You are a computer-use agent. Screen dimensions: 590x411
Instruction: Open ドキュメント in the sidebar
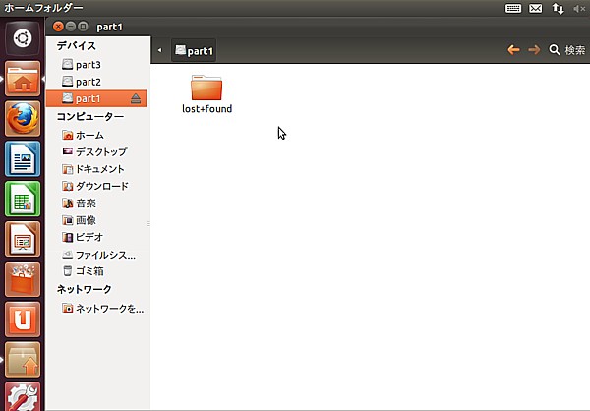point(96,169)
